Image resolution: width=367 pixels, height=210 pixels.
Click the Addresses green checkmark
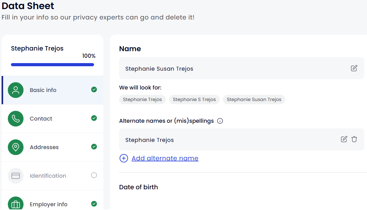click(x=94, y=147)
